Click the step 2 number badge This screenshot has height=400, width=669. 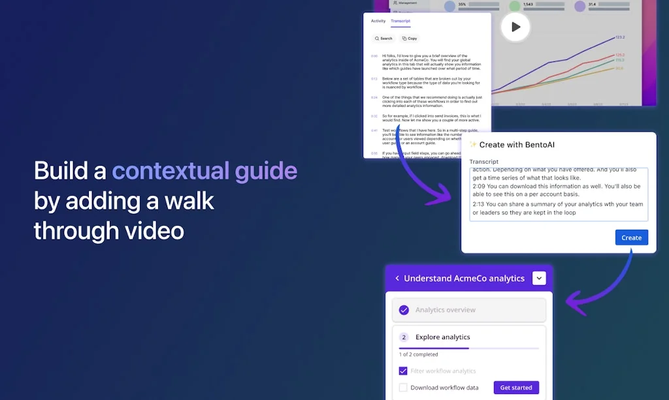404,337
